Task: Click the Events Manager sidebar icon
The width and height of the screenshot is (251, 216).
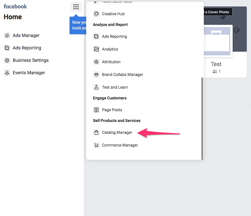Action: coord(7,73)
